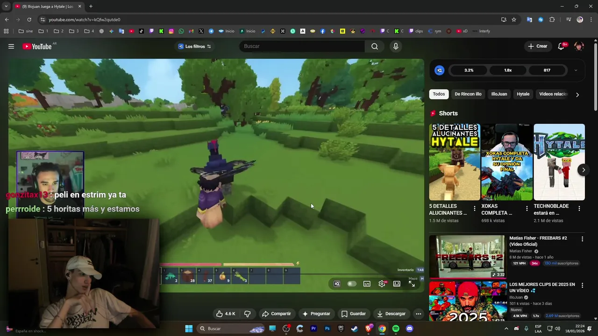Select the 'Videos relacio...' chip
Image resolution: width=598 pixels, height=336 pixels.
(x=554, y=94)
